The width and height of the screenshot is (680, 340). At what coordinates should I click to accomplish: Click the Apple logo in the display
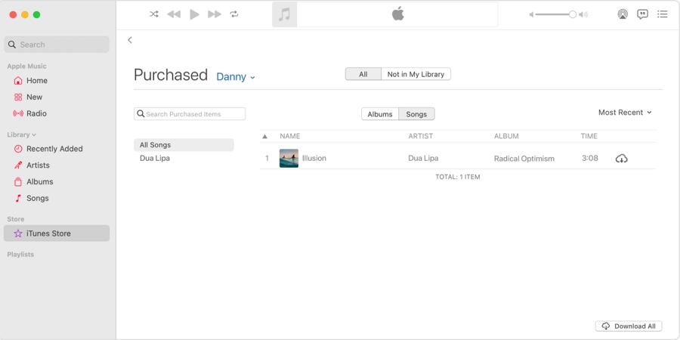[397, 14]
